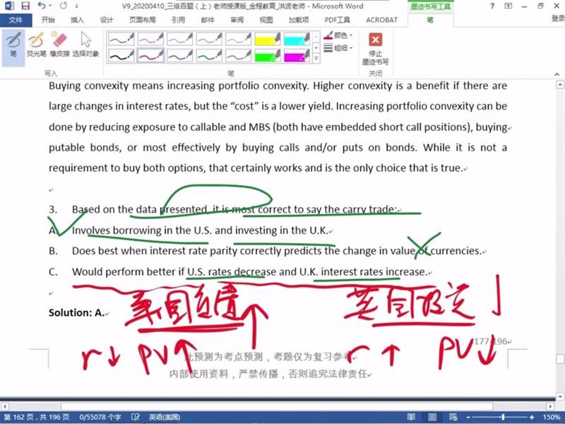Click the Sign in (登录) link

558,19
